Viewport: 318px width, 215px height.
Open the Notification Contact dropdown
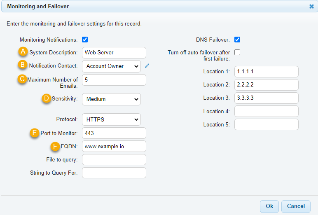pyautogui.click(x=111, y=66)
